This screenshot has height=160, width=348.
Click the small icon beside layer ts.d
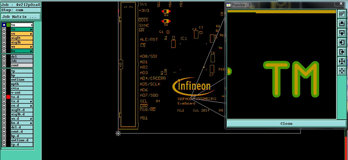click(31, 101)
